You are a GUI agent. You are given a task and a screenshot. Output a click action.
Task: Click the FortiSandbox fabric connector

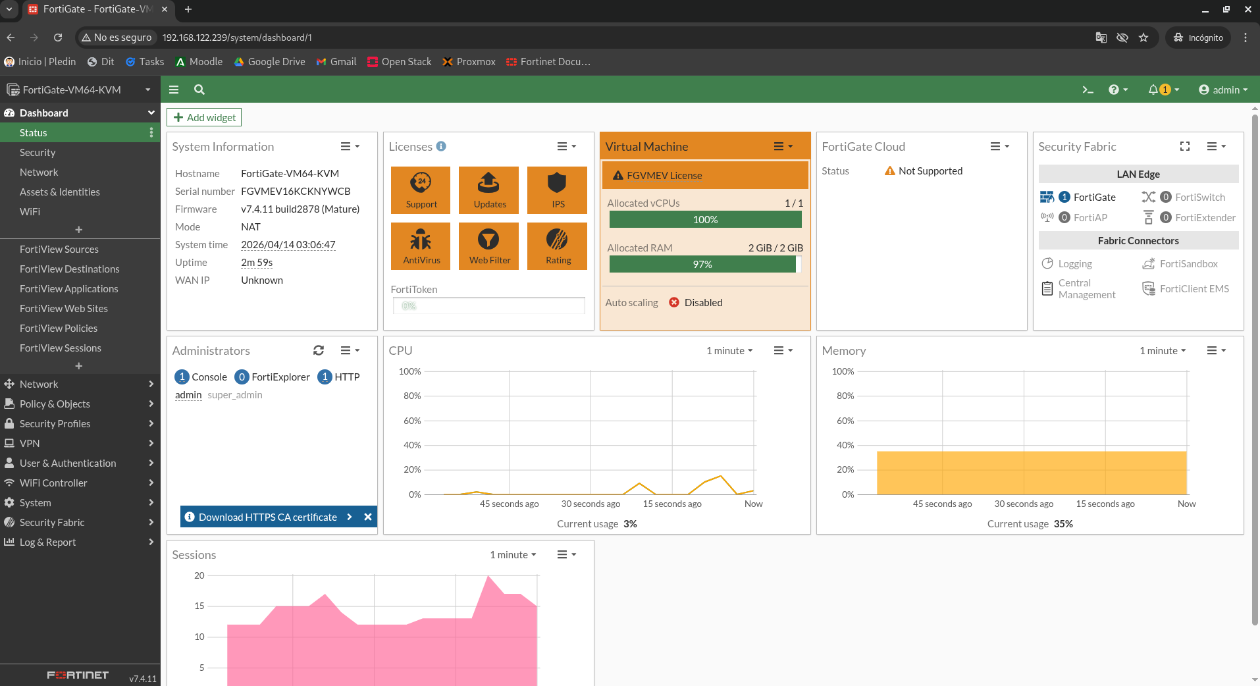1180,264
